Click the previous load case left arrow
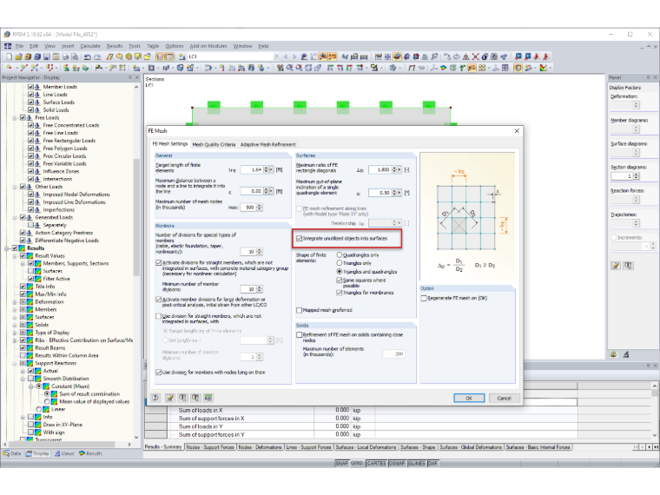Image resolution: width=660 pixels, height=495 pixels. coord(286,56)
